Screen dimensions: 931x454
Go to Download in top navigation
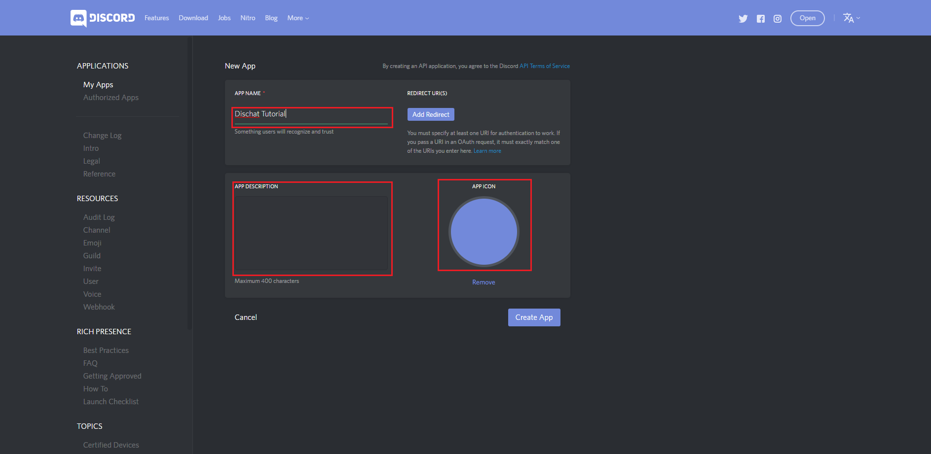click(193, 18)
